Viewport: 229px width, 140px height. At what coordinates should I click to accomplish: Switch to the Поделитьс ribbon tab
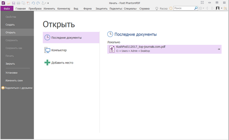click(x=116, y=9)
